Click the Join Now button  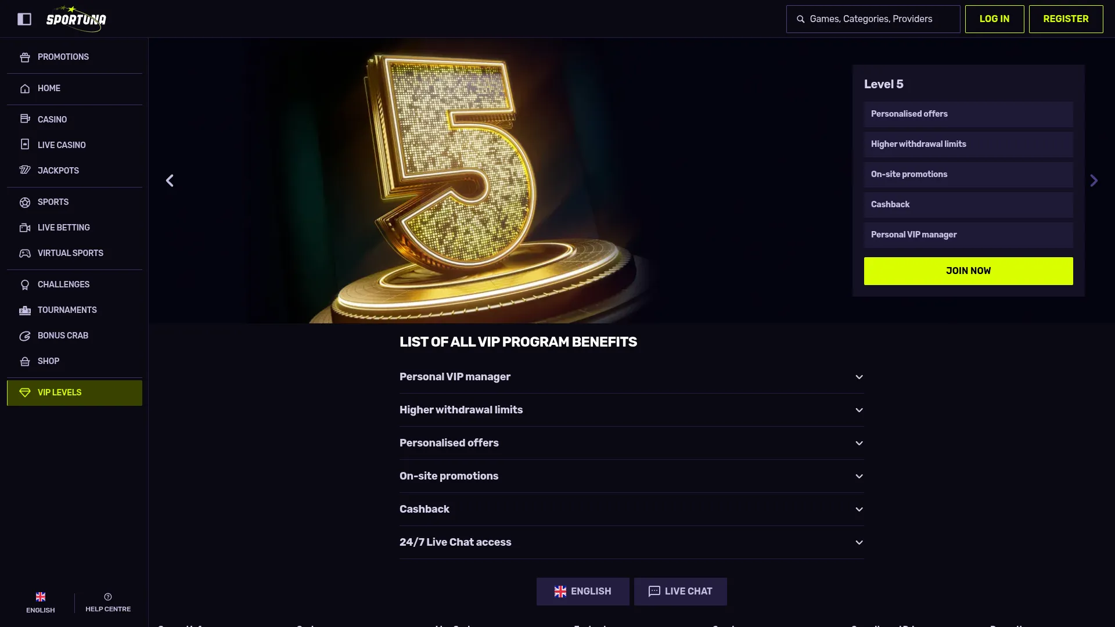pyautogui.click(x=968, y=271)
